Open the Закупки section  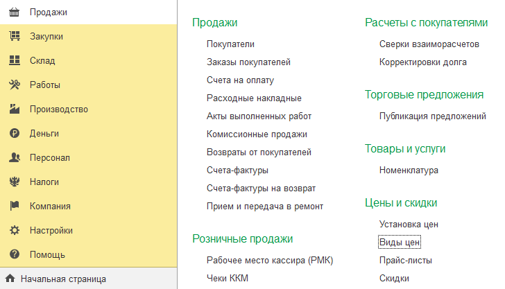(x=89, y=36)
